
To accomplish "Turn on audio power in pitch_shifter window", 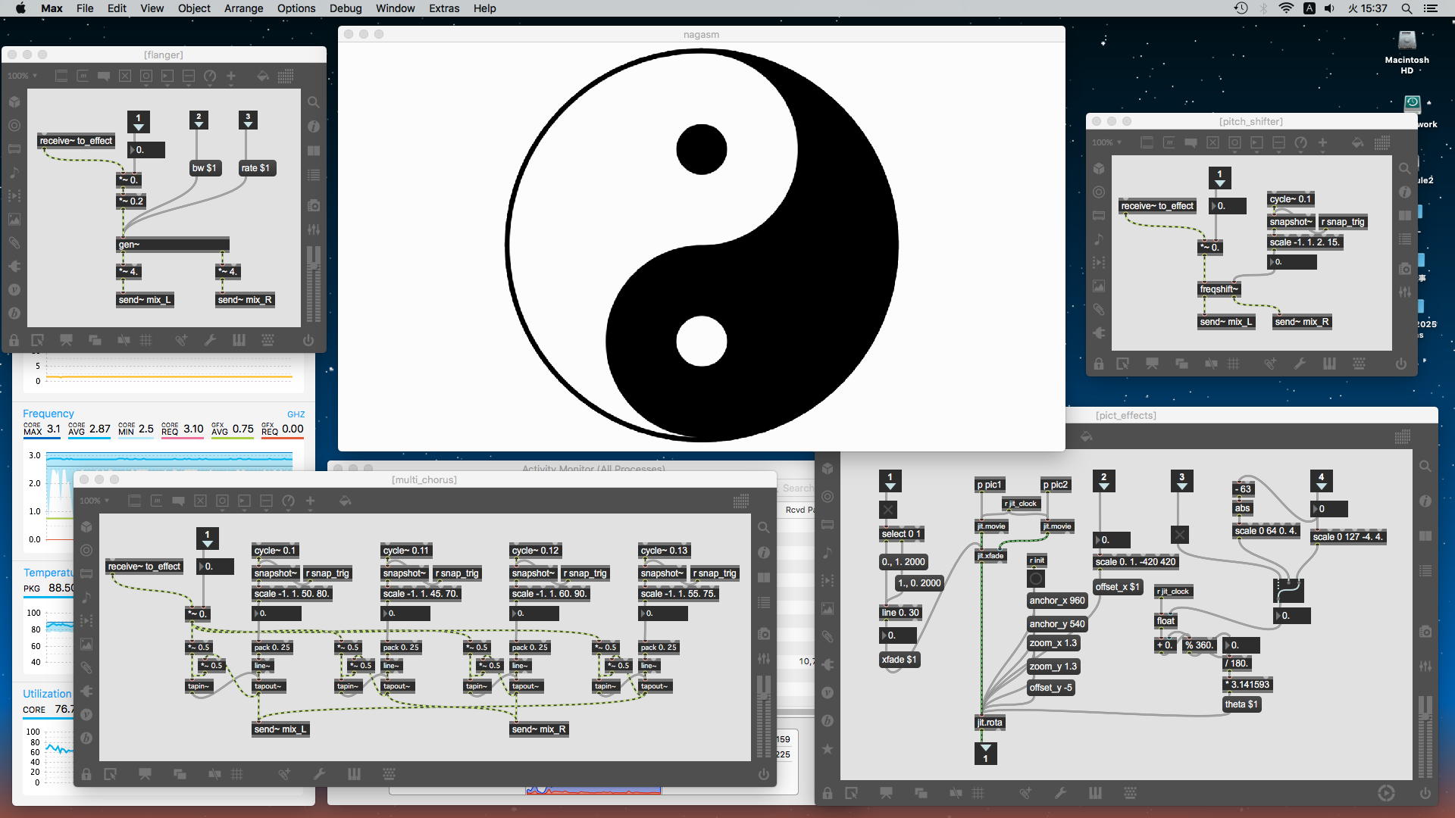I will tap(1401, 364).
